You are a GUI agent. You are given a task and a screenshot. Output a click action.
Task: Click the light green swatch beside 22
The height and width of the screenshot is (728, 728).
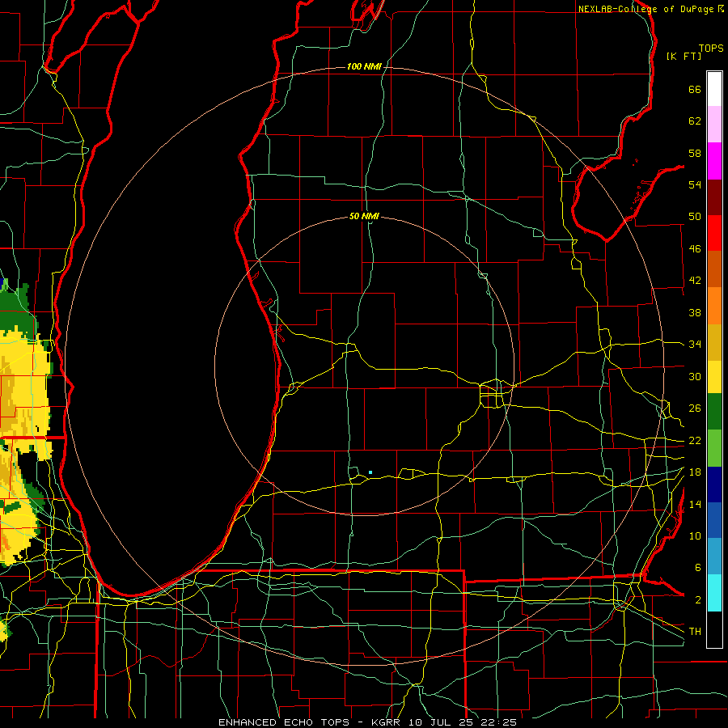pos(714,448)
